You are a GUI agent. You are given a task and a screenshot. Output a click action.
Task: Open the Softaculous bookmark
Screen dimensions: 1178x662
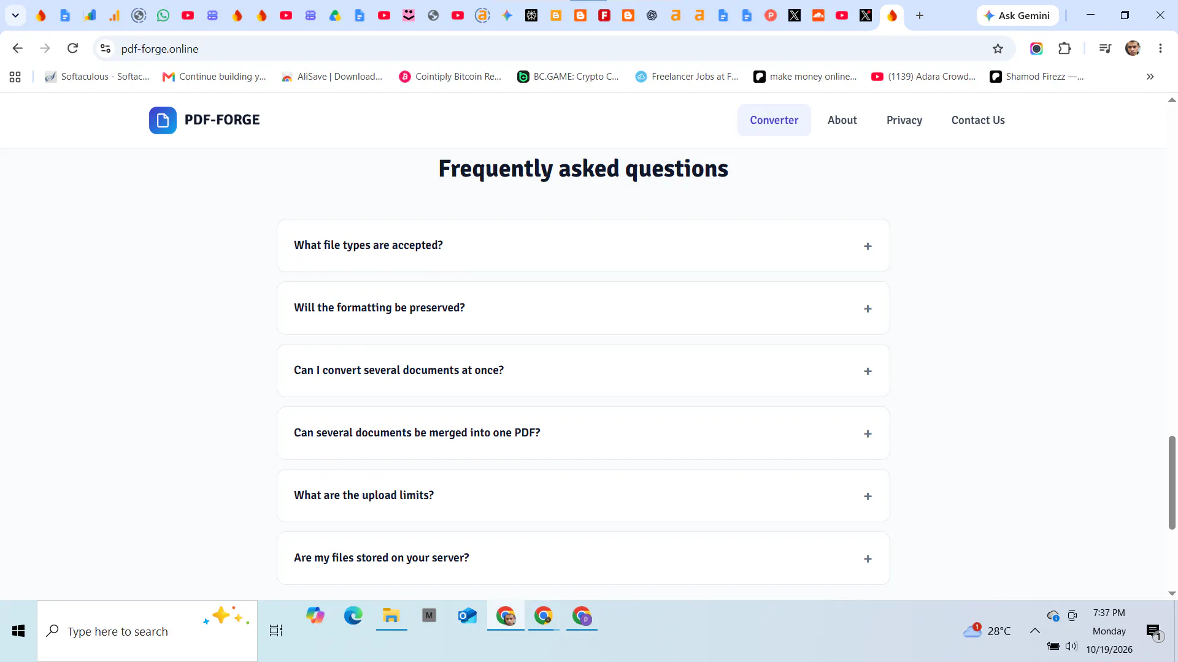(x=98, y=77)
